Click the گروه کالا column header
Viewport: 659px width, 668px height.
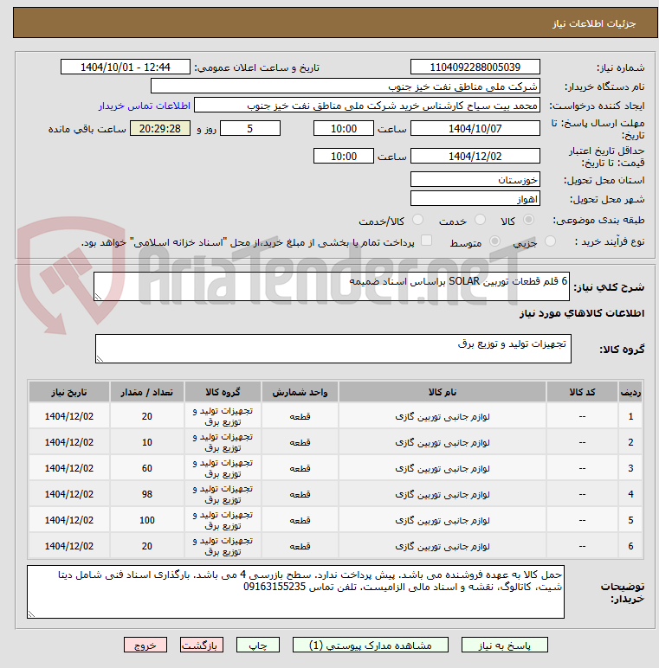pos(223,392)
